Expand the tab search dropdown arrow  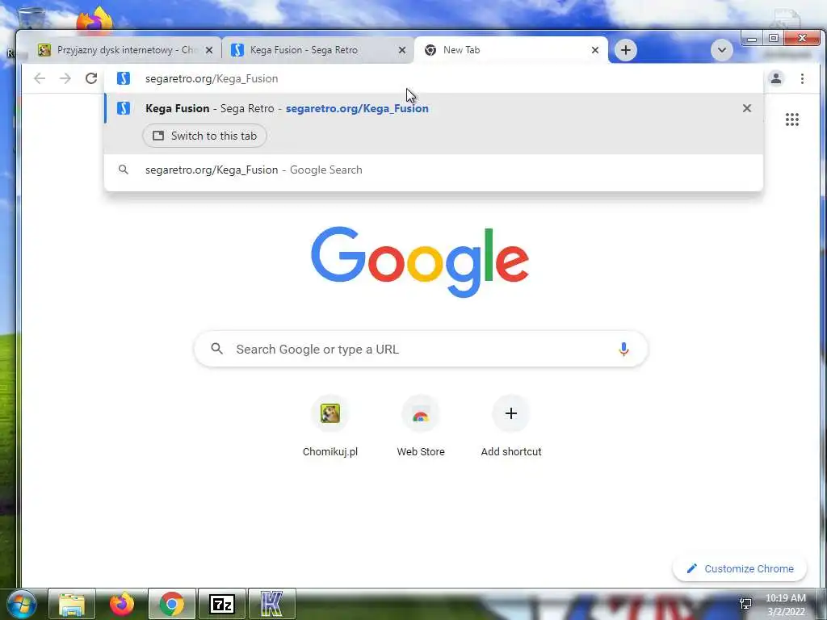[x=721, y=50]
